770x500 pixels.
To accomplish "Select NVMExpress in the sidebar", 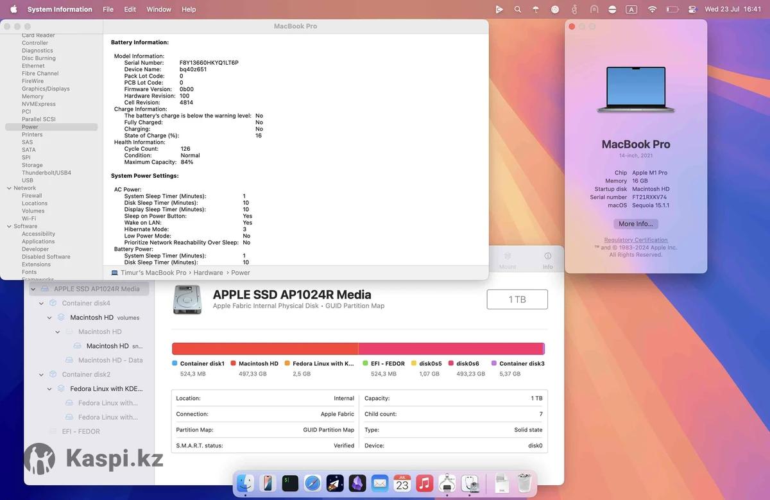I will coord(38,104).
